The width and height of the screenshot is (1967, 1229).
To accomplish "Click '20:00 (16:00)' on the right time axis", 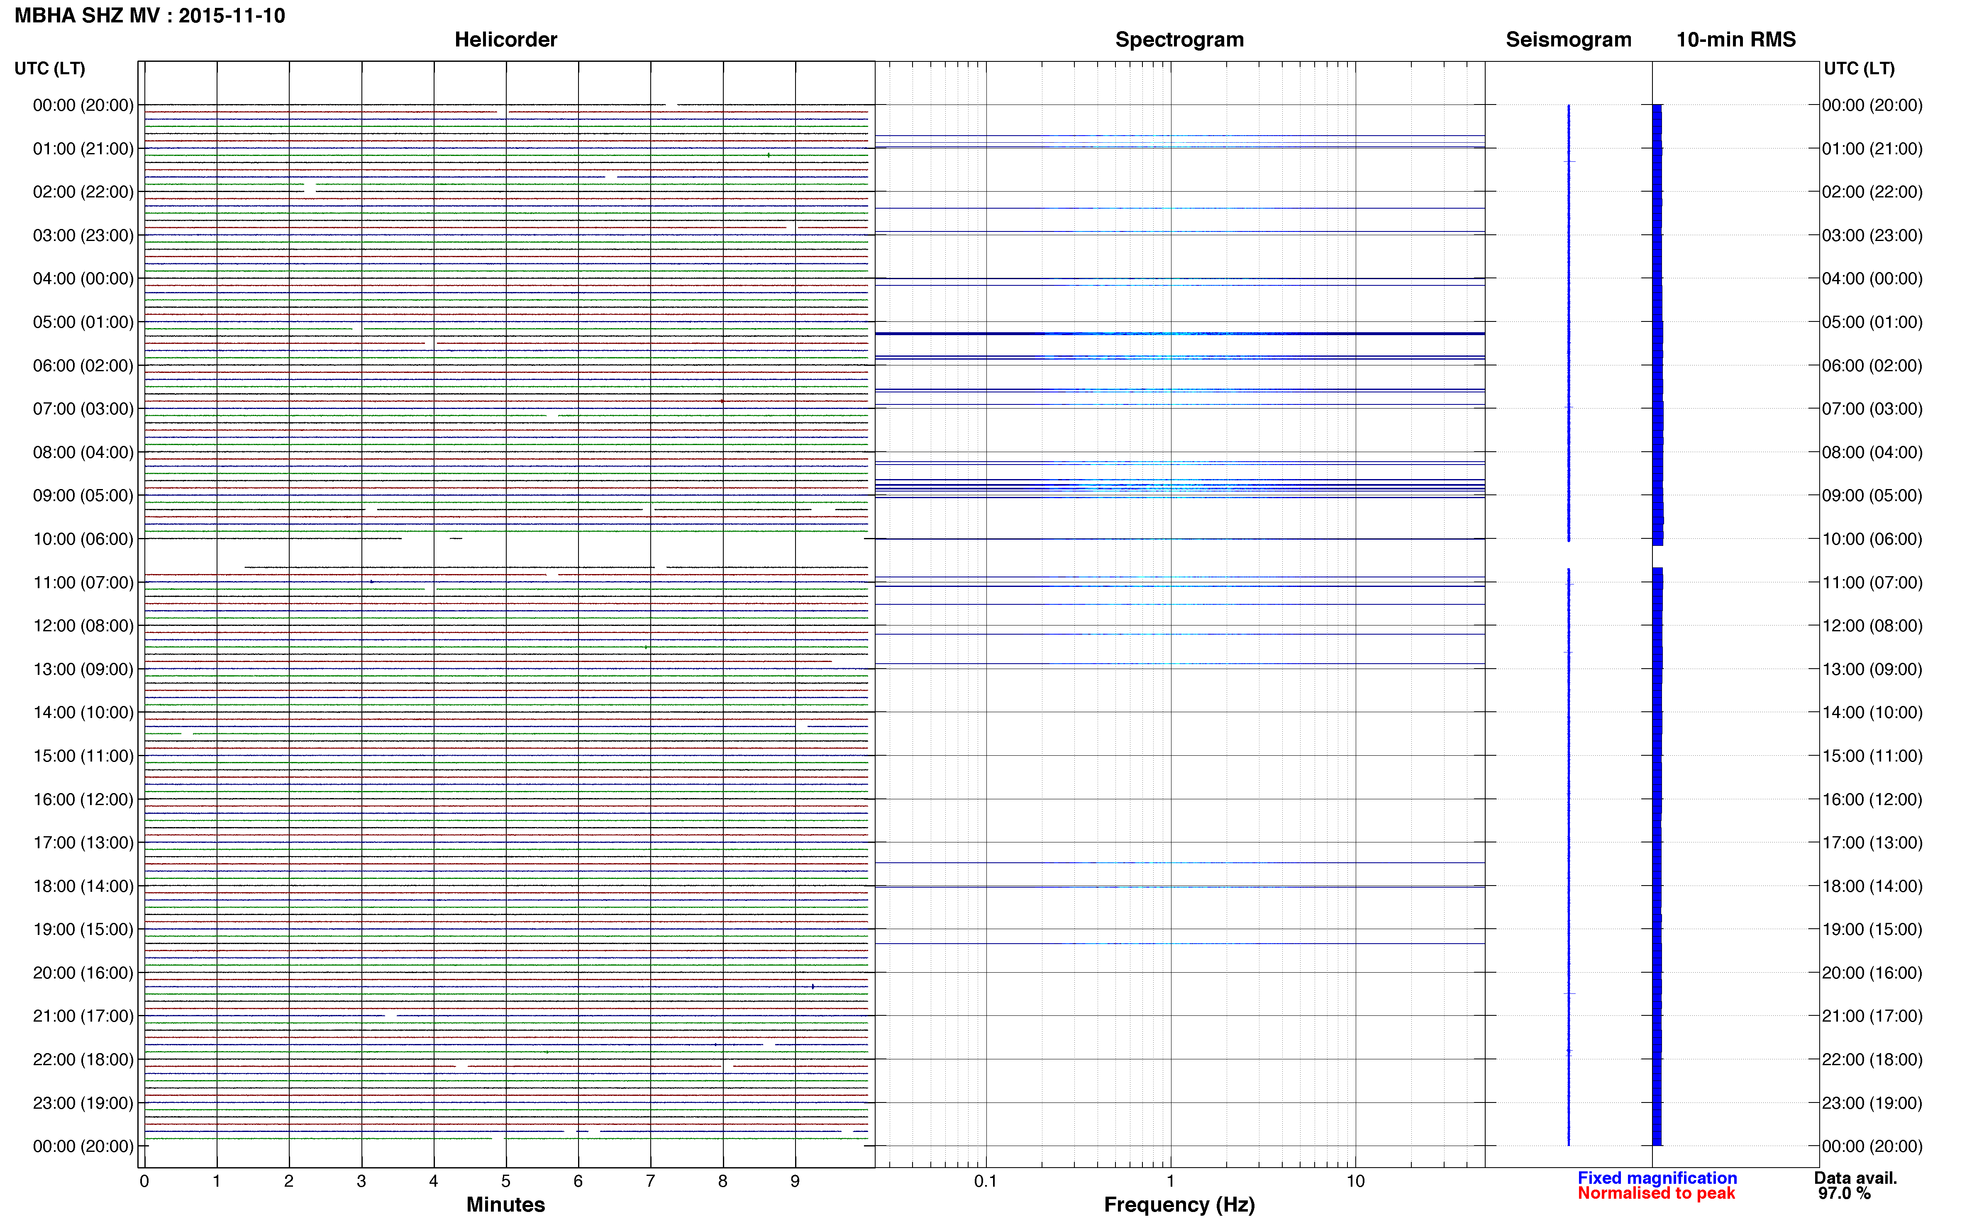I will tap(1873, 973).
